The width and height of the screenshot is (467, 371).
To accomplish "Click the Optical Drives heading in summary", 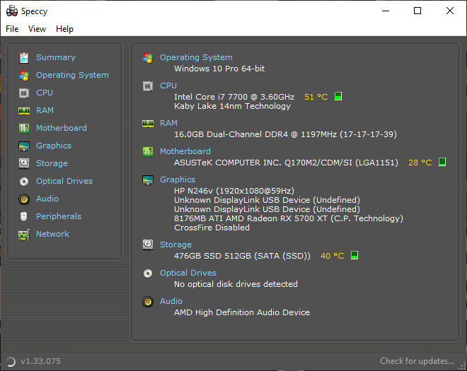I will coord(188,273).
